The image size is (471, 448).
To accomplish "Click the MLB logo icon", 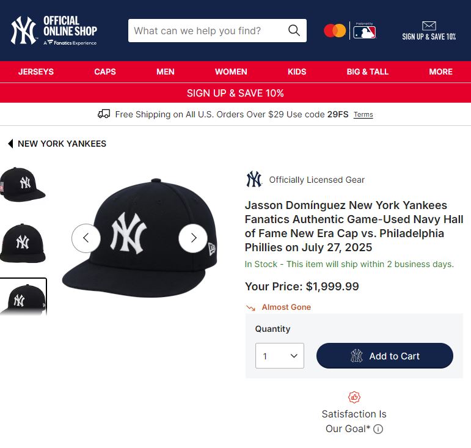I will [x=365, y=31].
